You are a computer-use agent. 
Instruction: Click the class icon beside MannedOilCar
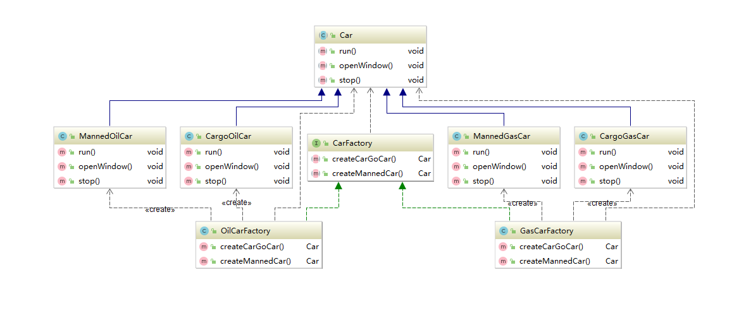(x=62, y=136)
